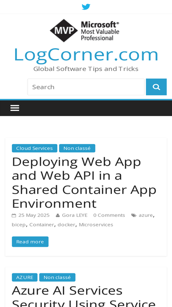Image resolution: width=172 pixels, height=307 pixels.
Task: Open the AZURE category tag
Action: 25,277
